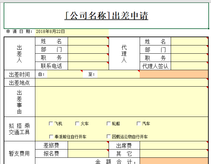Select the [公司名称]出差申请 title cell
The height and width of the screenshot is (164, 211).
106,16
